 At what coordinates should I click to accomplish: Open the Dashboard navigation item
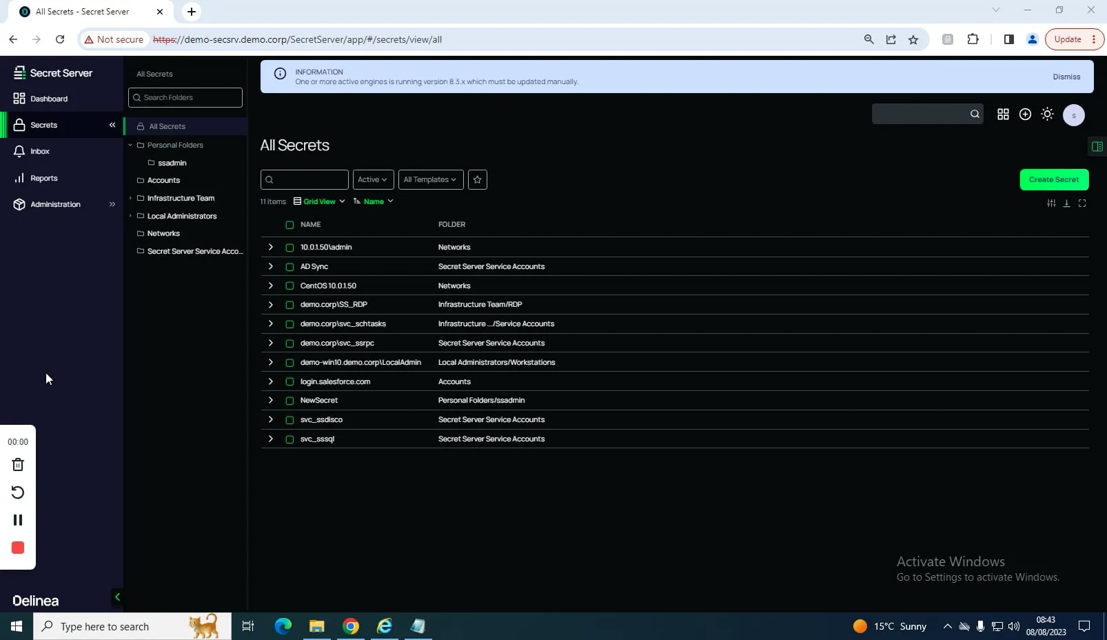click(x=48, y=99)
